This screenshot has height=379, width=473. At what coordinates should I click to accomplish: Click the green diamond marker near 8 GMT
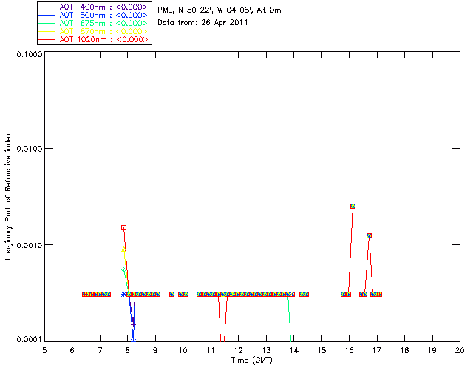(123, 270)
